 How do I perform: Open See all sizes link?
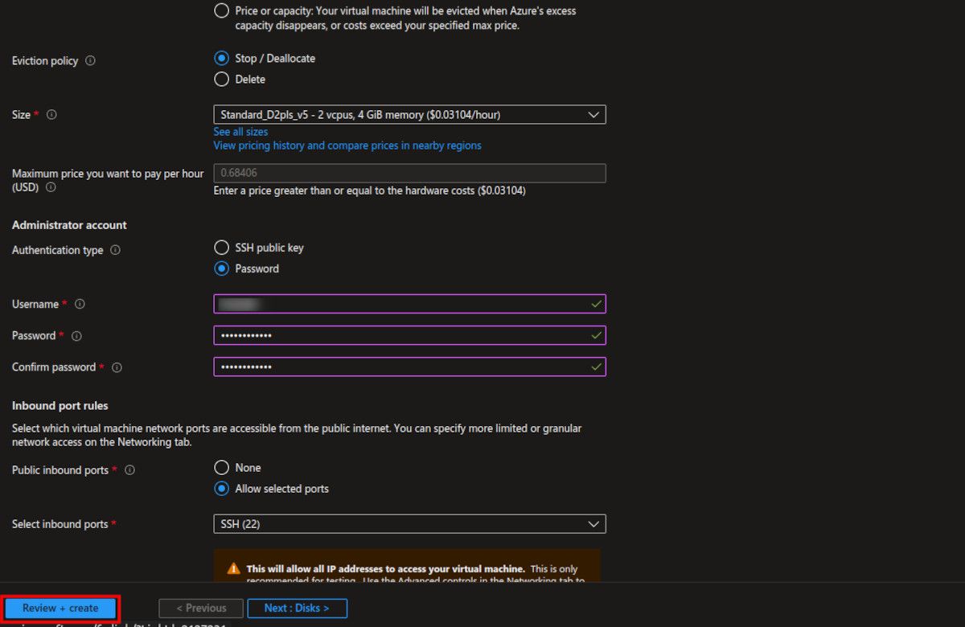(240, 132)
